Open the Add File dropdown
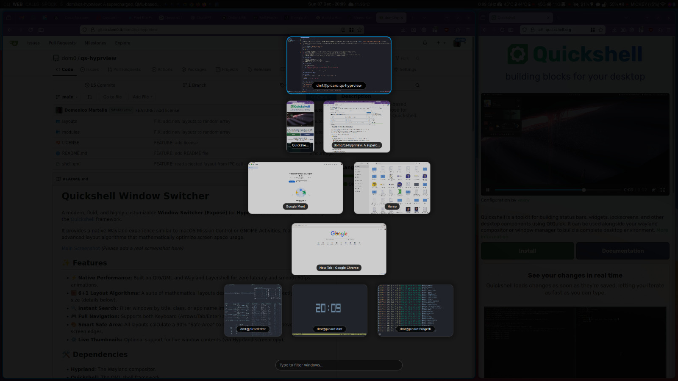 (x=142, y=97)
